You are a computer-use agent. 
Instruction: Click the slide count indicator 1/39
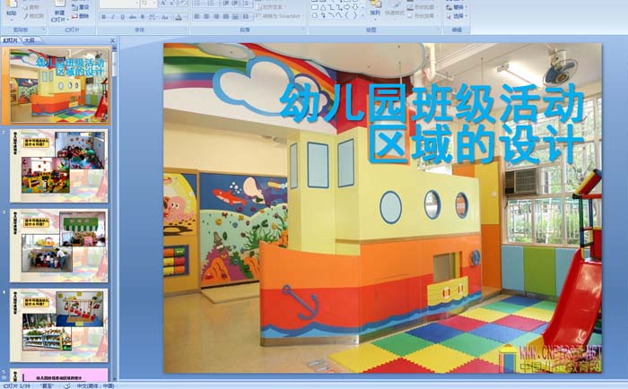[17, 385]
